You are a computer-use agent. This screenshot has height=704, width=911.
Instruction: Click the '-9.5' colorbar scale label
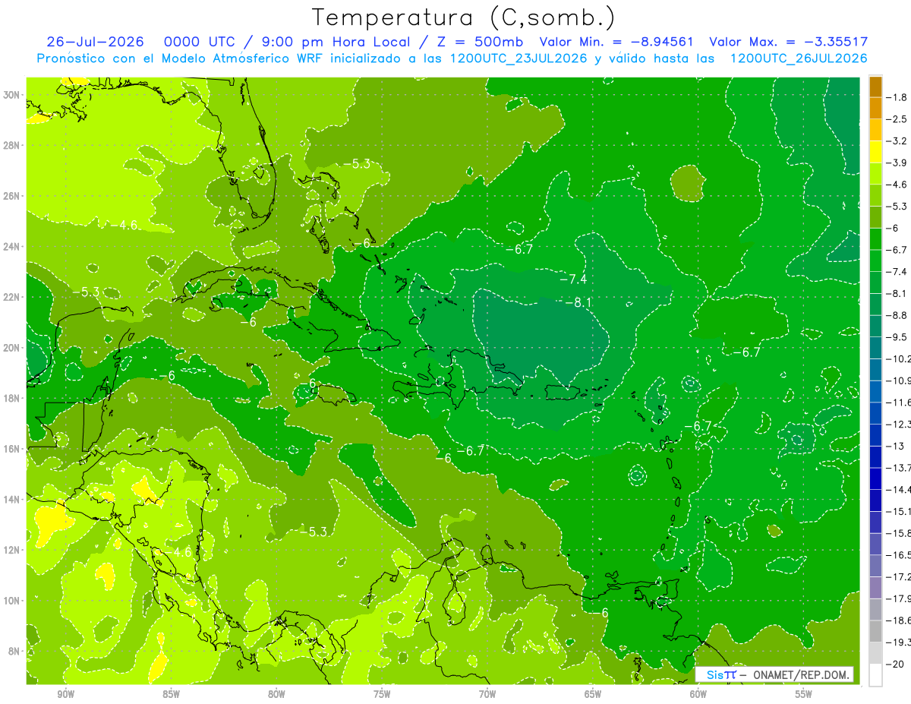(x=898, y=336)
